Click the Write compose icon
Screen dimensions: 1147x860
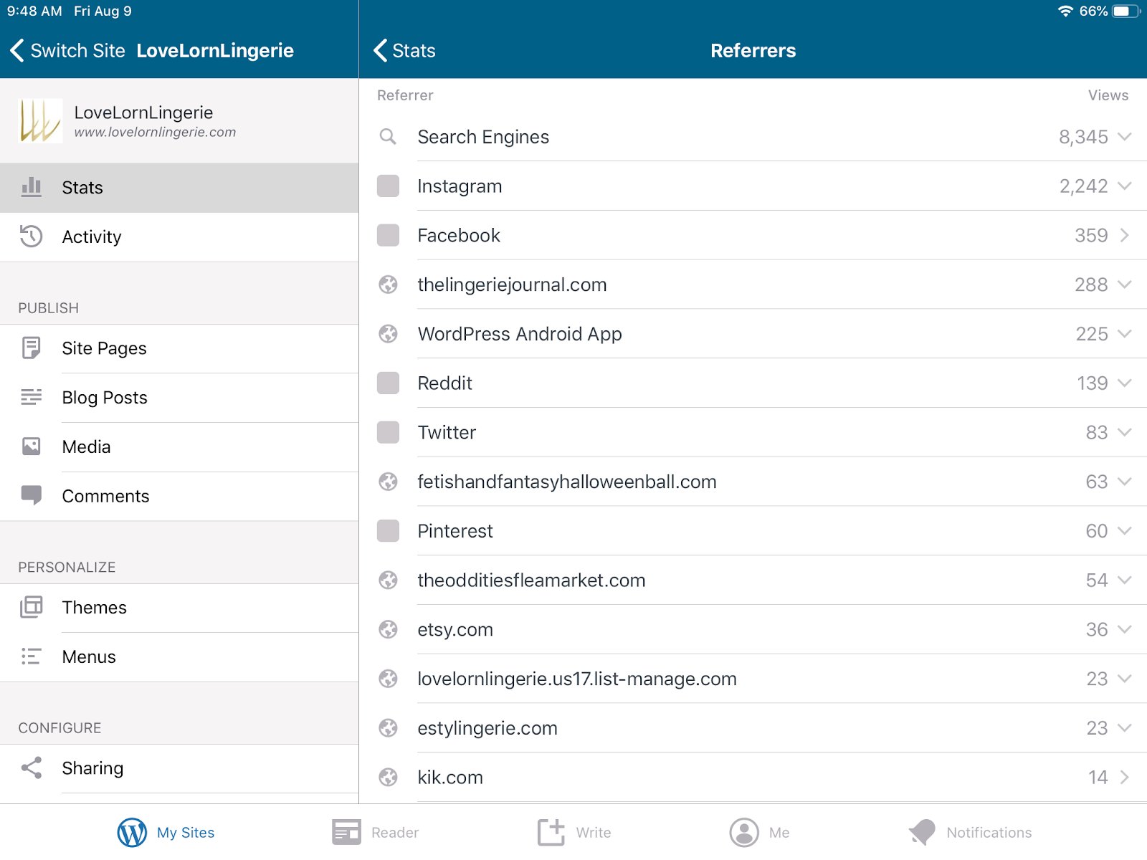552,831
